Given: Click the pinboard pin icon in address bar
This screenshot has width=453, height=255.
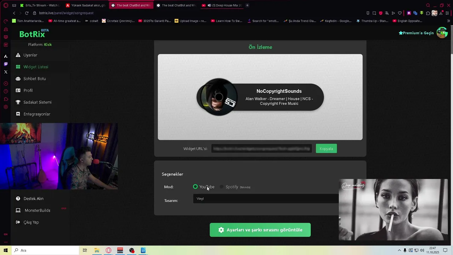Looking at the screenshot, I should (x=368, y=13).
